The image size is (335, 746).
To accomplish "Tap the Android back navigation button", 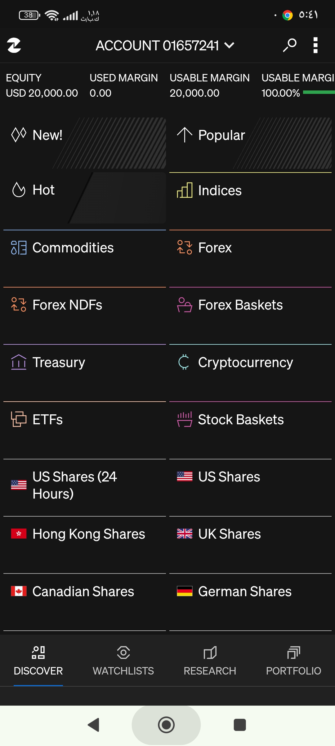I will click(93, 725).
